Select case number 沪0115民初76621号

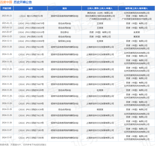tap(31, 116)
